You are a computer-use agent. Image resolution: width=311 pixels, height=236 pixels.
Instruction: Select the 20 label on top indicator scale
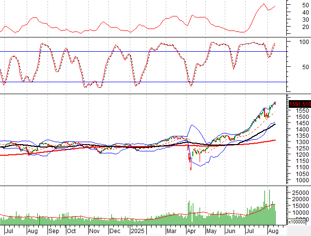[306, 27]
